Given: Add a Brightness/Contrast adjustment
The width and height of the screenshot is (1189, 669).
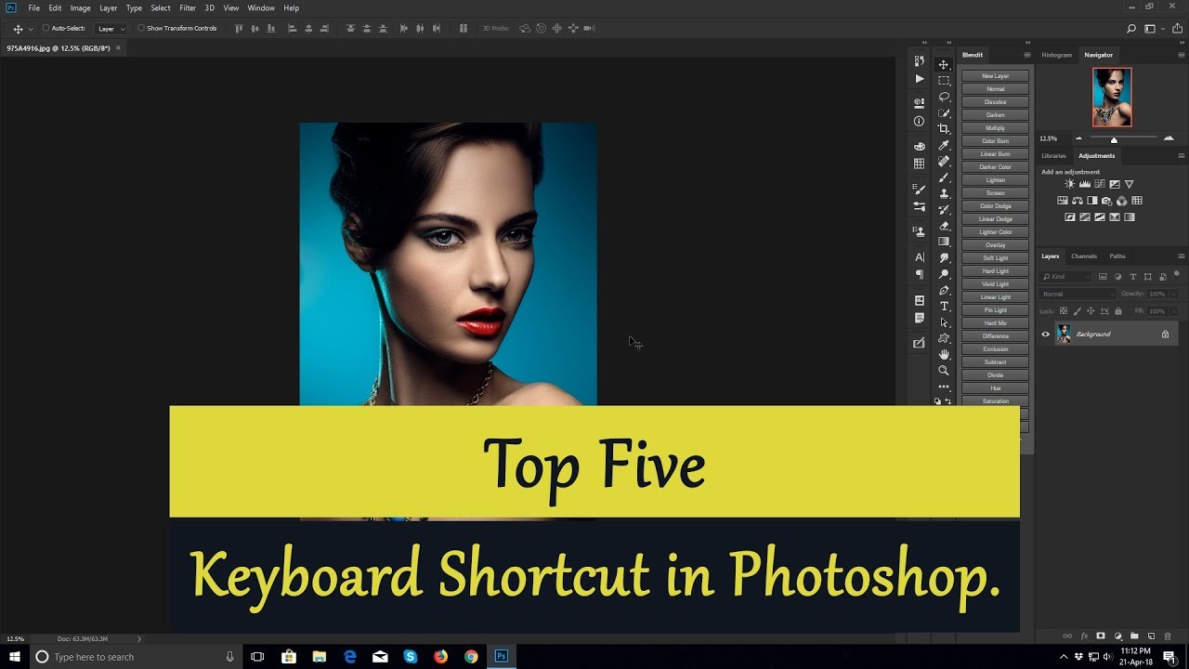Looking at the screenshot, I should (x=1069, y=184).
